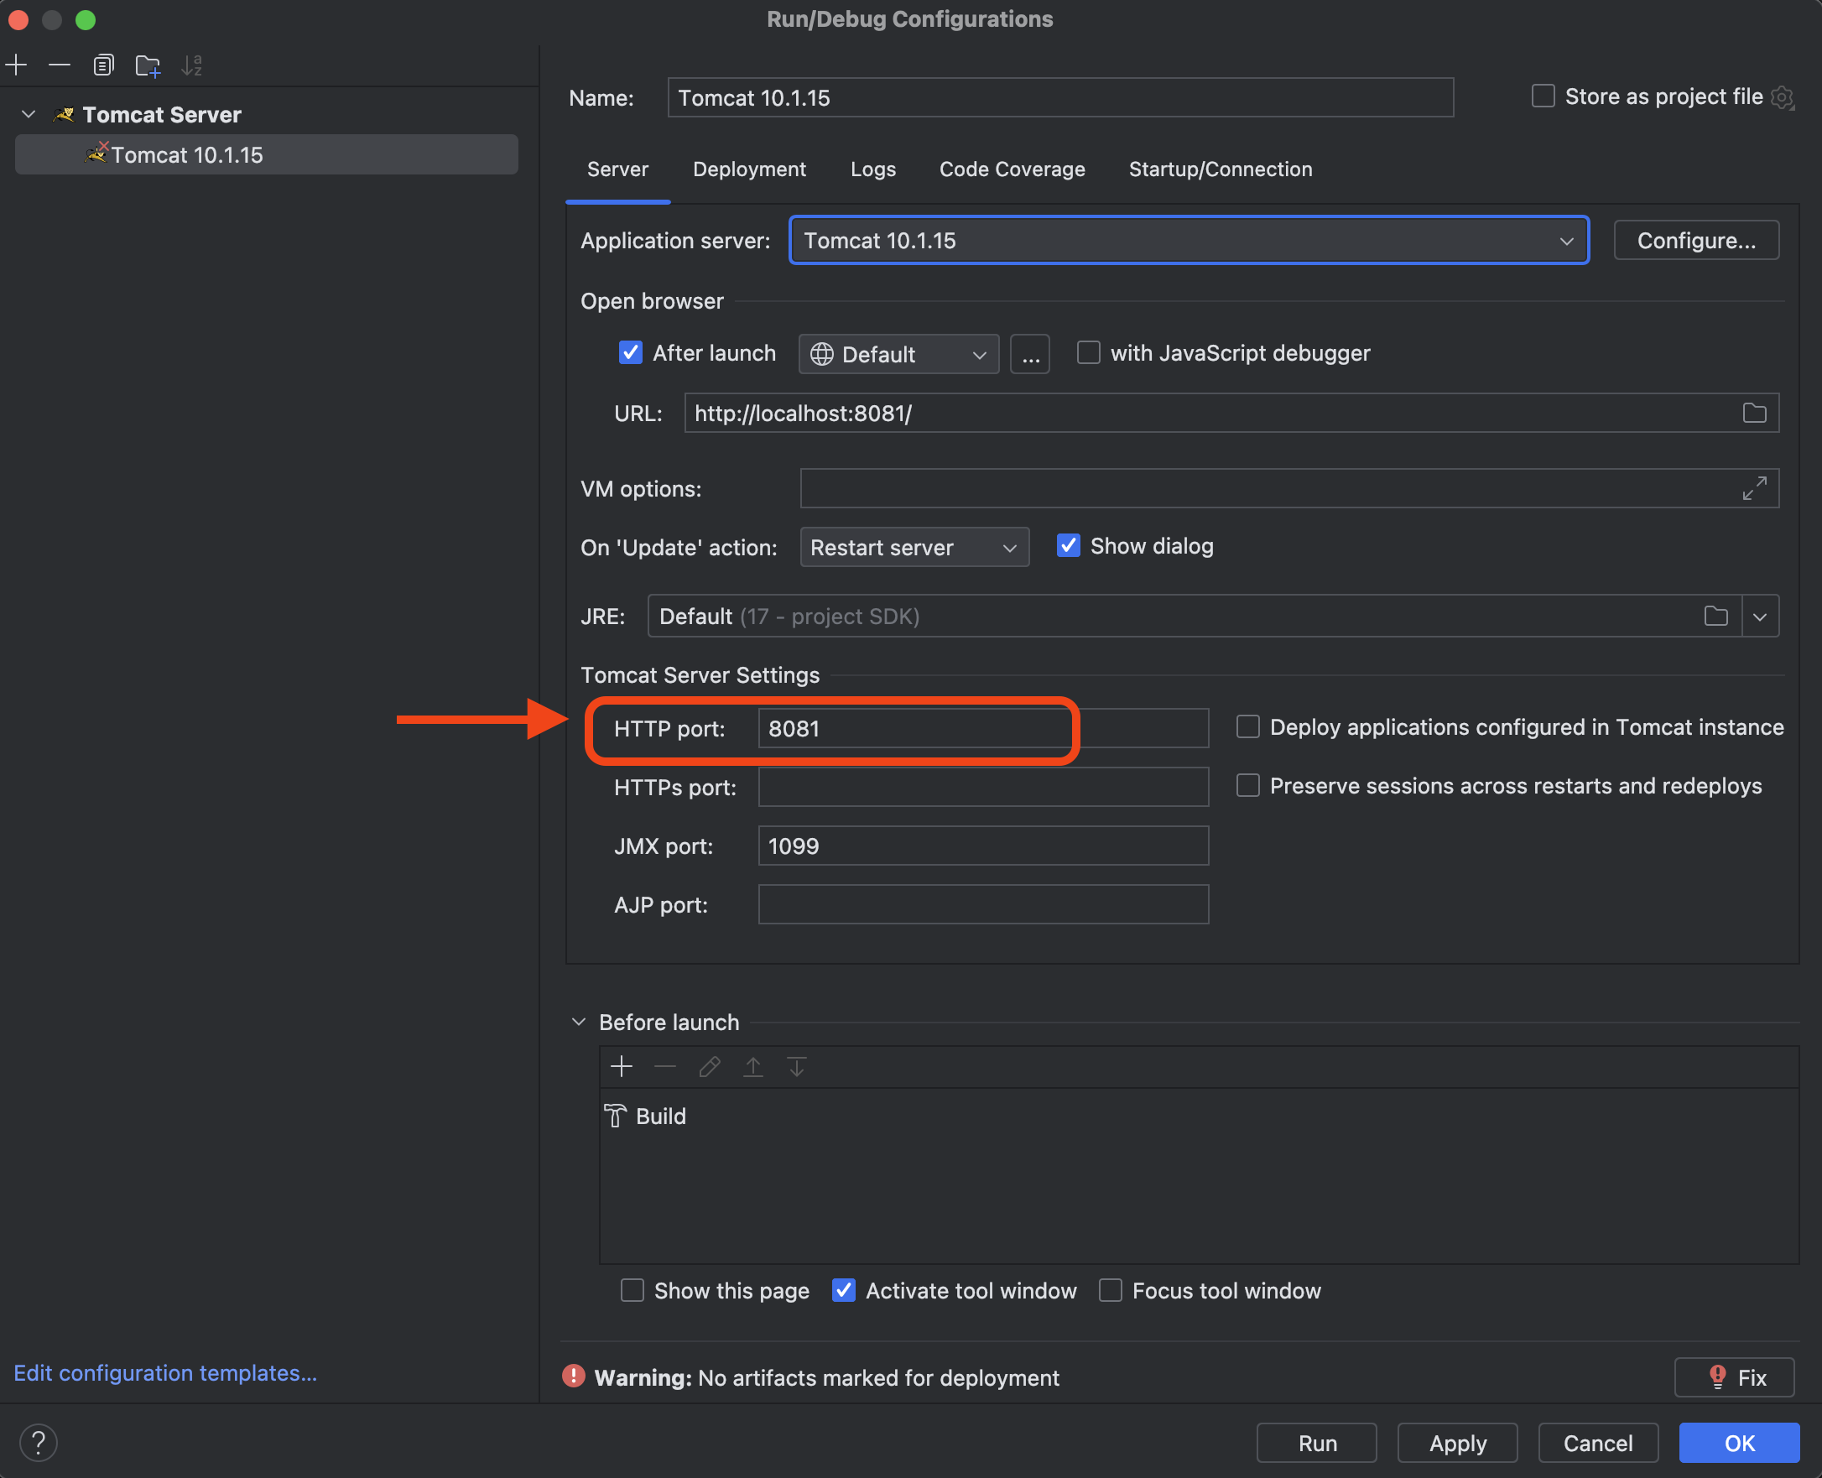Switch to the Deployment tab
This screenshot has width=1822, height=1478.
[x=748, y=169]
